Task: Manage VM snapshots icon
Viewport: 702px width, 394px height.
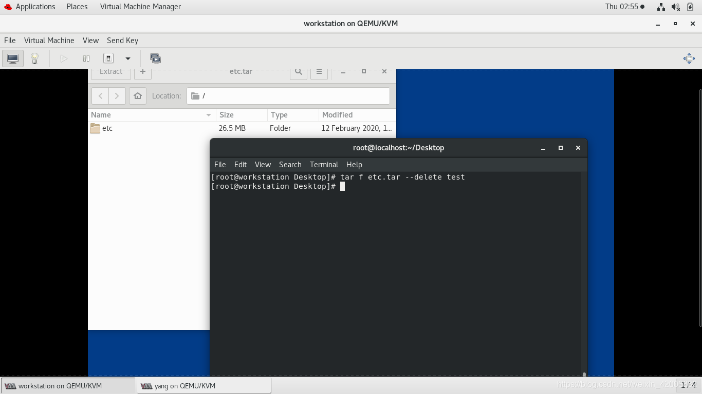Action: [155, 58]
